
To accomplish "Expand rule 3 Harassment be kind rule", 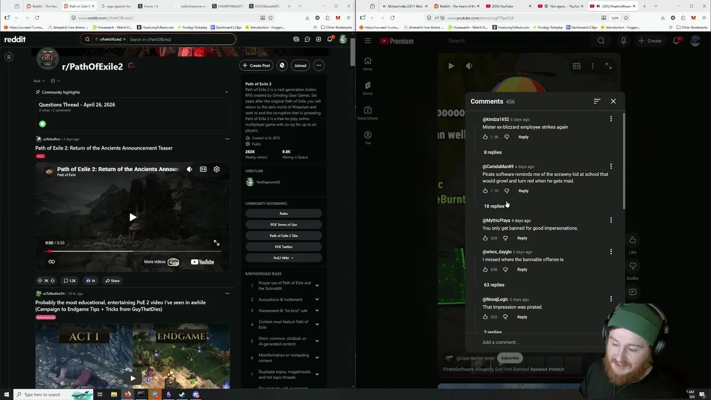I will coord(317,311).
